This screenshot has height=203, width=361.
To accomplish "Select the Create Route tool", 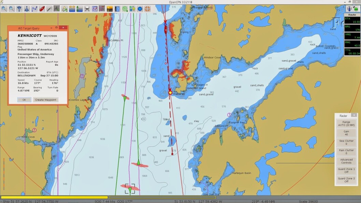I will [34, 9].
